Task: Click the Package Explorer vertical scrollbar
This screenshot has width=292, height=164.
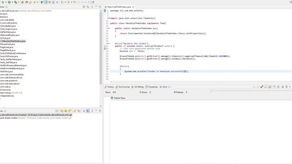Action: pos(101,48)
